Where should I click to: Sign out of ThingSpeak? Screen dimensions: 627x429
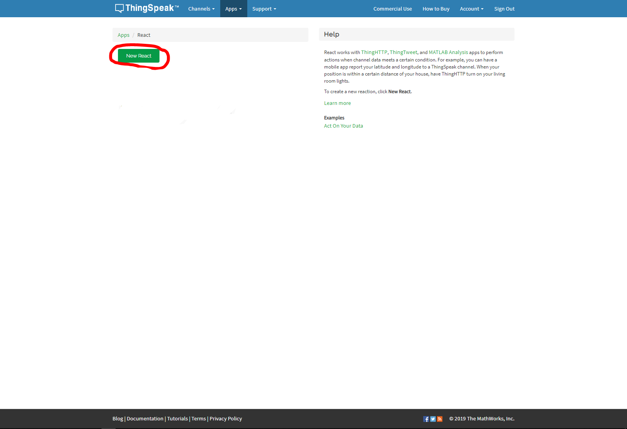tap(504, 9)
